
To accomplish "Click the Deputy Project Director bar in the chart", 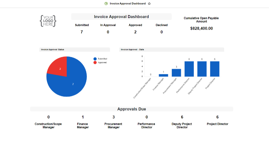I will tap(202, 69).
